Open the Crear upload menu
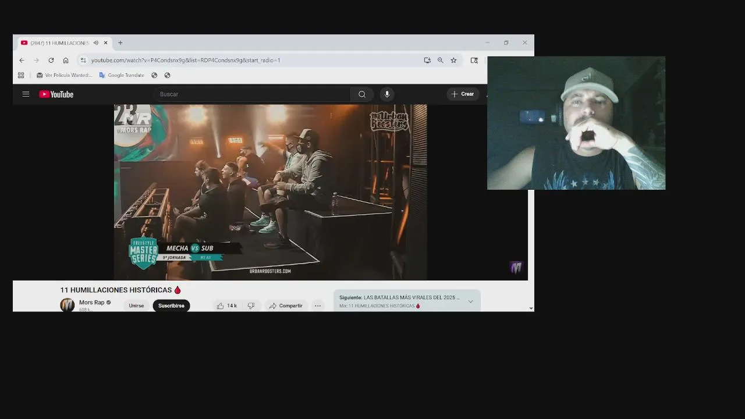Viewport: 745px width, 419px height. click(463, 94)
